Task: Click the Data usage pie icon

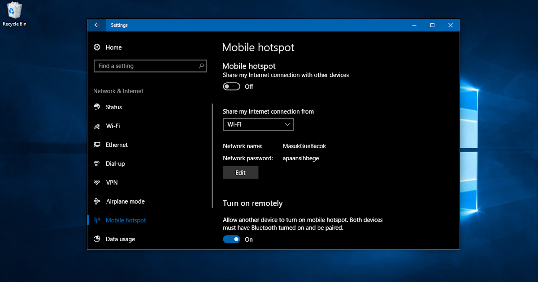Action: point(97,239)
